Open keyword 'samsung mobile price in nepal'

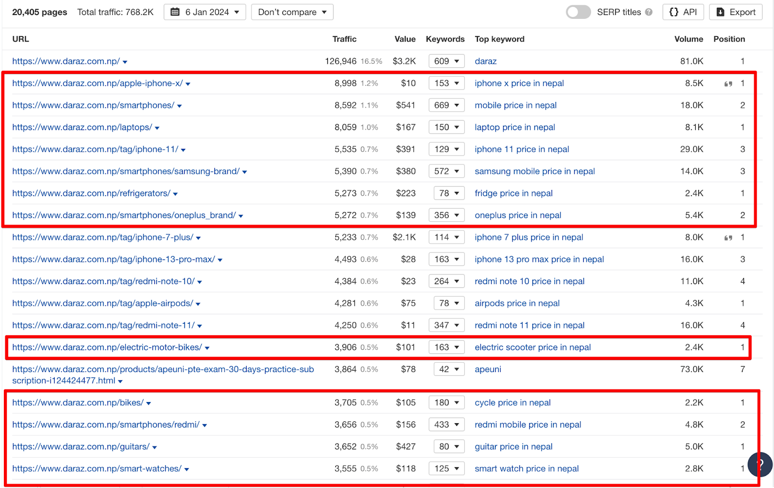coord(535,171)
